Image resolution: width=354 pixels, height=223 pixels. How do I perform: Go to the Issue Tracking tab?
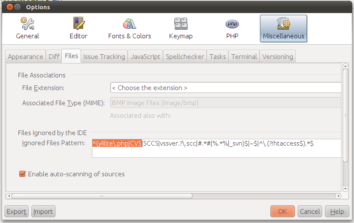[104, 56]
